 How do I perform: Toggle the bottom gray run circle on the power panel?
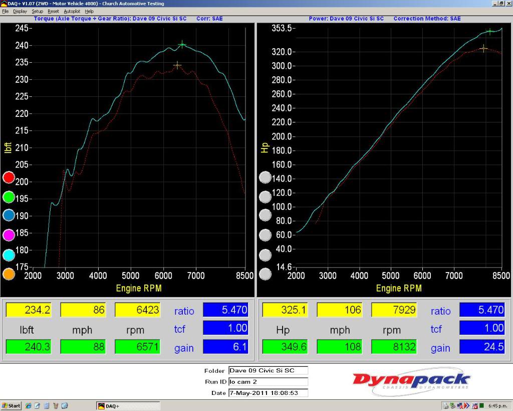click(266, 274)
